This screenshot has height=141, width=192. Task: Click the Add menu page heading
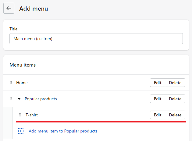tap(34, 9)
